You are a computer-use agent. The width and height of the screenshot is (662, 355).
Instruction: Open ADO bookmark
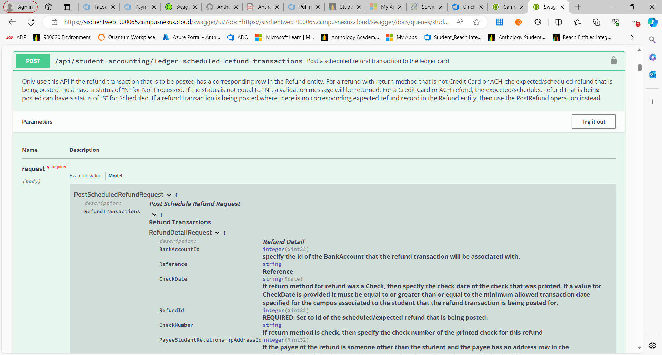pyautogui.click(x=238, y=37)
